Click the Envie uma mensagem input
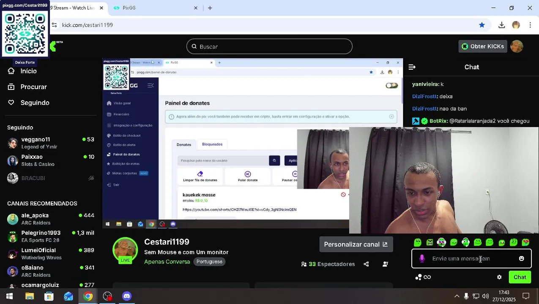The image size is (539, 304). pos(471,258)
